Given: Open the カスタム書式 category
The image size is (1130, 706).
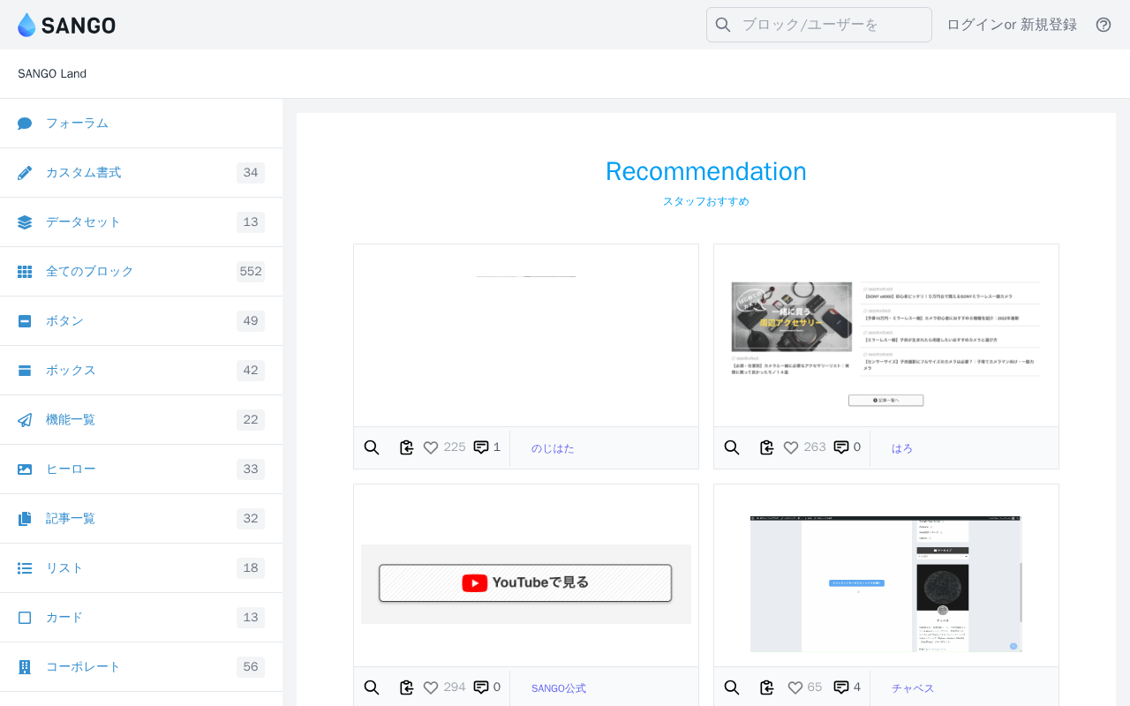Looking at the screenshot, I should (141, 173).
